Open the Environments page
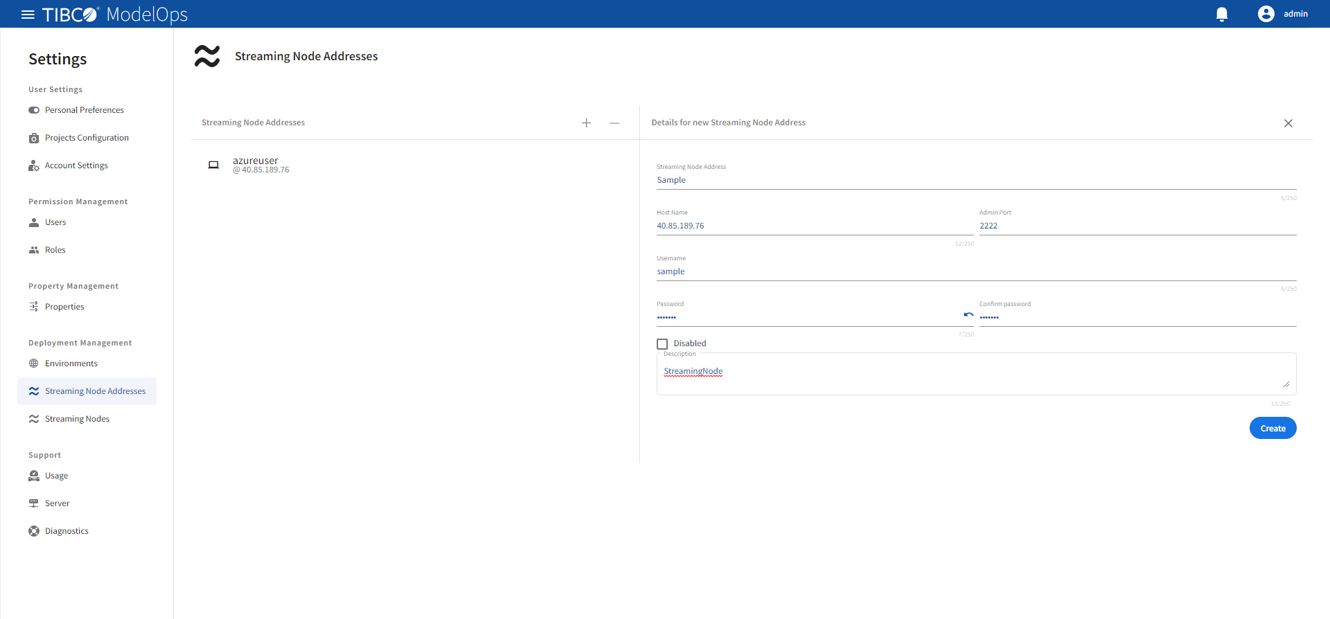 (x=71, y=364)
